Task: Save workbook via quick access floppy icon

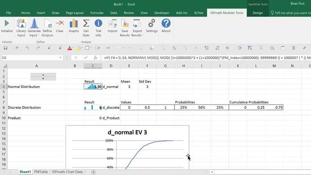Action: pyautogui.click(x=5, y=48)
